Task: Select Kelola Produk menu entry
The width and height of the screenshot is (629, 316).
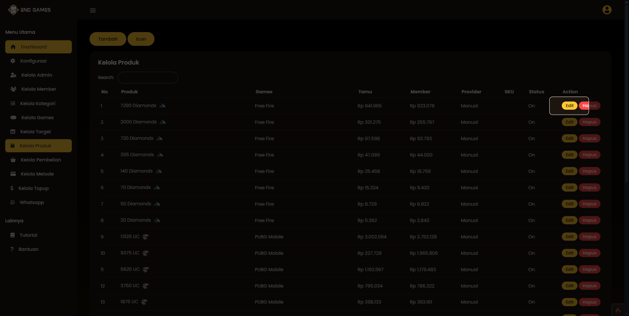Action: pos(38,146)
